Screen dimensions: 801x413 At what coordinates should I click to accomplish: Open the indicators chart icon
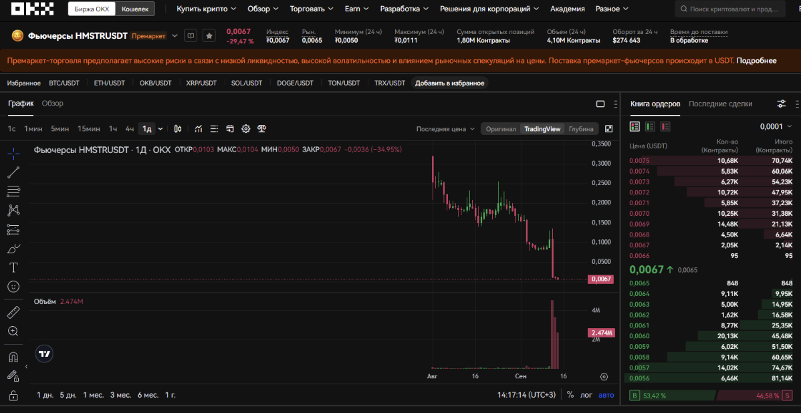tap(199, 129)
